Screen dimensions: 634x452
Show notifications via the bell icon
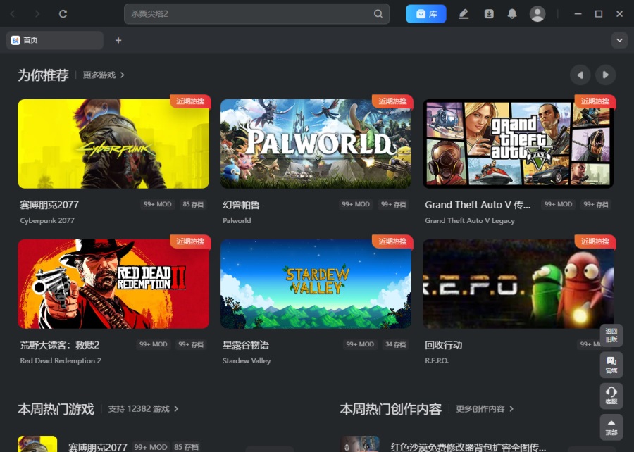coord(512,14)
